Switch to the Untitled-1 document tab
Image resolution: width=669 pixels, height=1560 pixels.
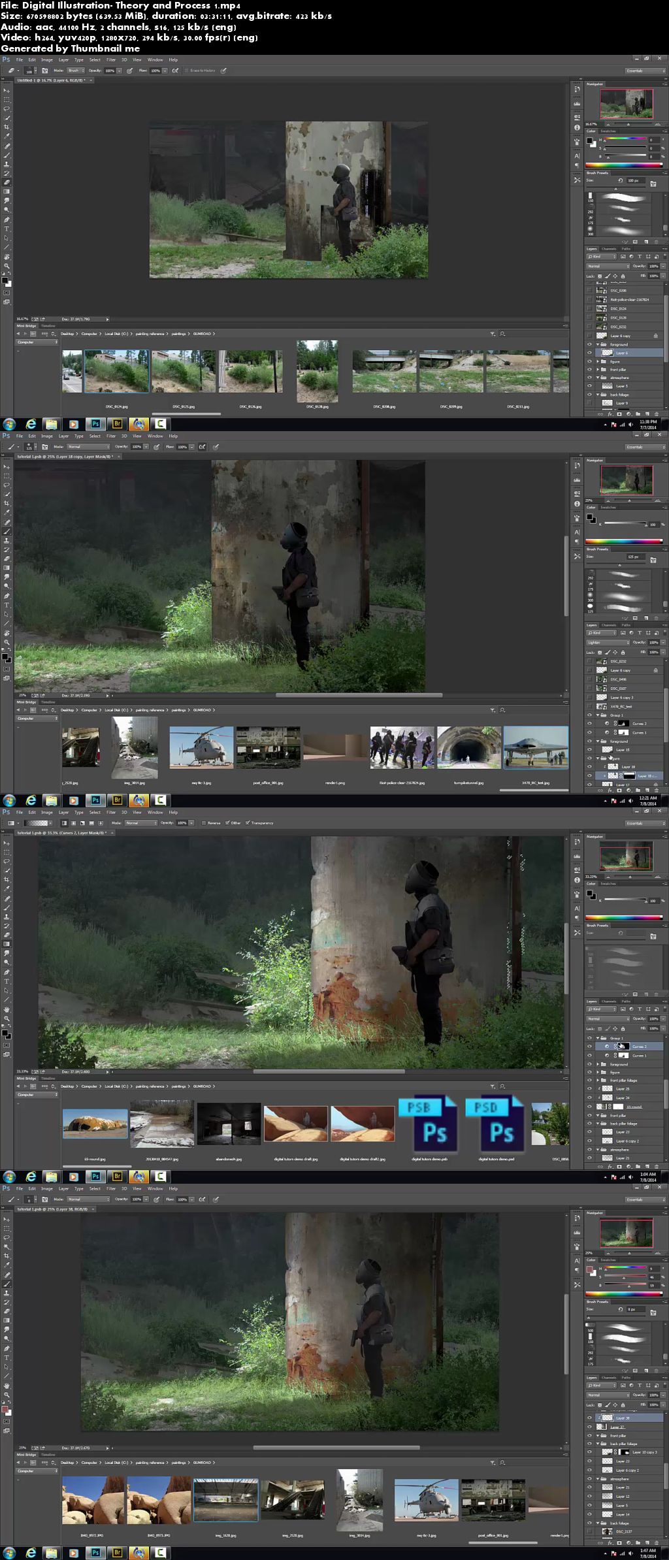(x=52, y=80)
